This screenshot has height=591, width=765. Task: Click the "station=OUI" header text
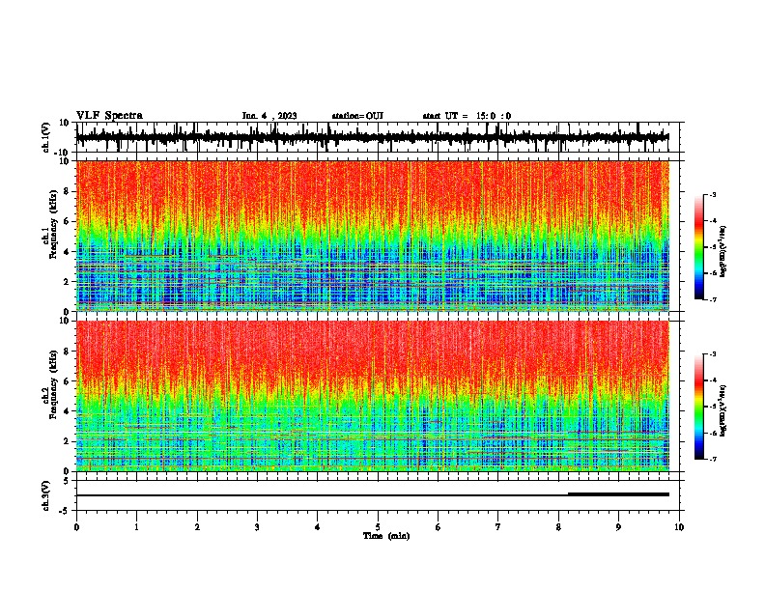pyautogui.click(x=357, y=116)
